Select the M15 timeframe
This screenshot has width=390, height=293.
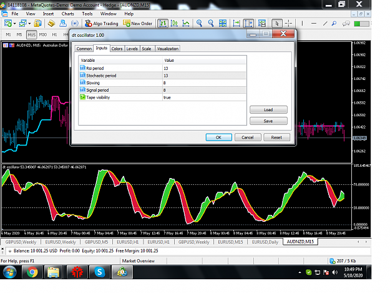coord(31,34)
